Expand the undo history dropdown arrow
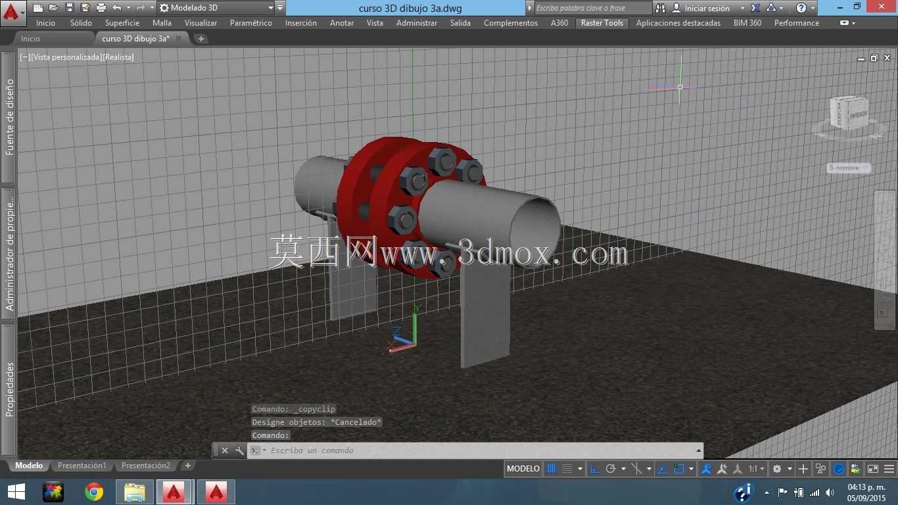The image size is (898, 505). click(x=128, y=8)
